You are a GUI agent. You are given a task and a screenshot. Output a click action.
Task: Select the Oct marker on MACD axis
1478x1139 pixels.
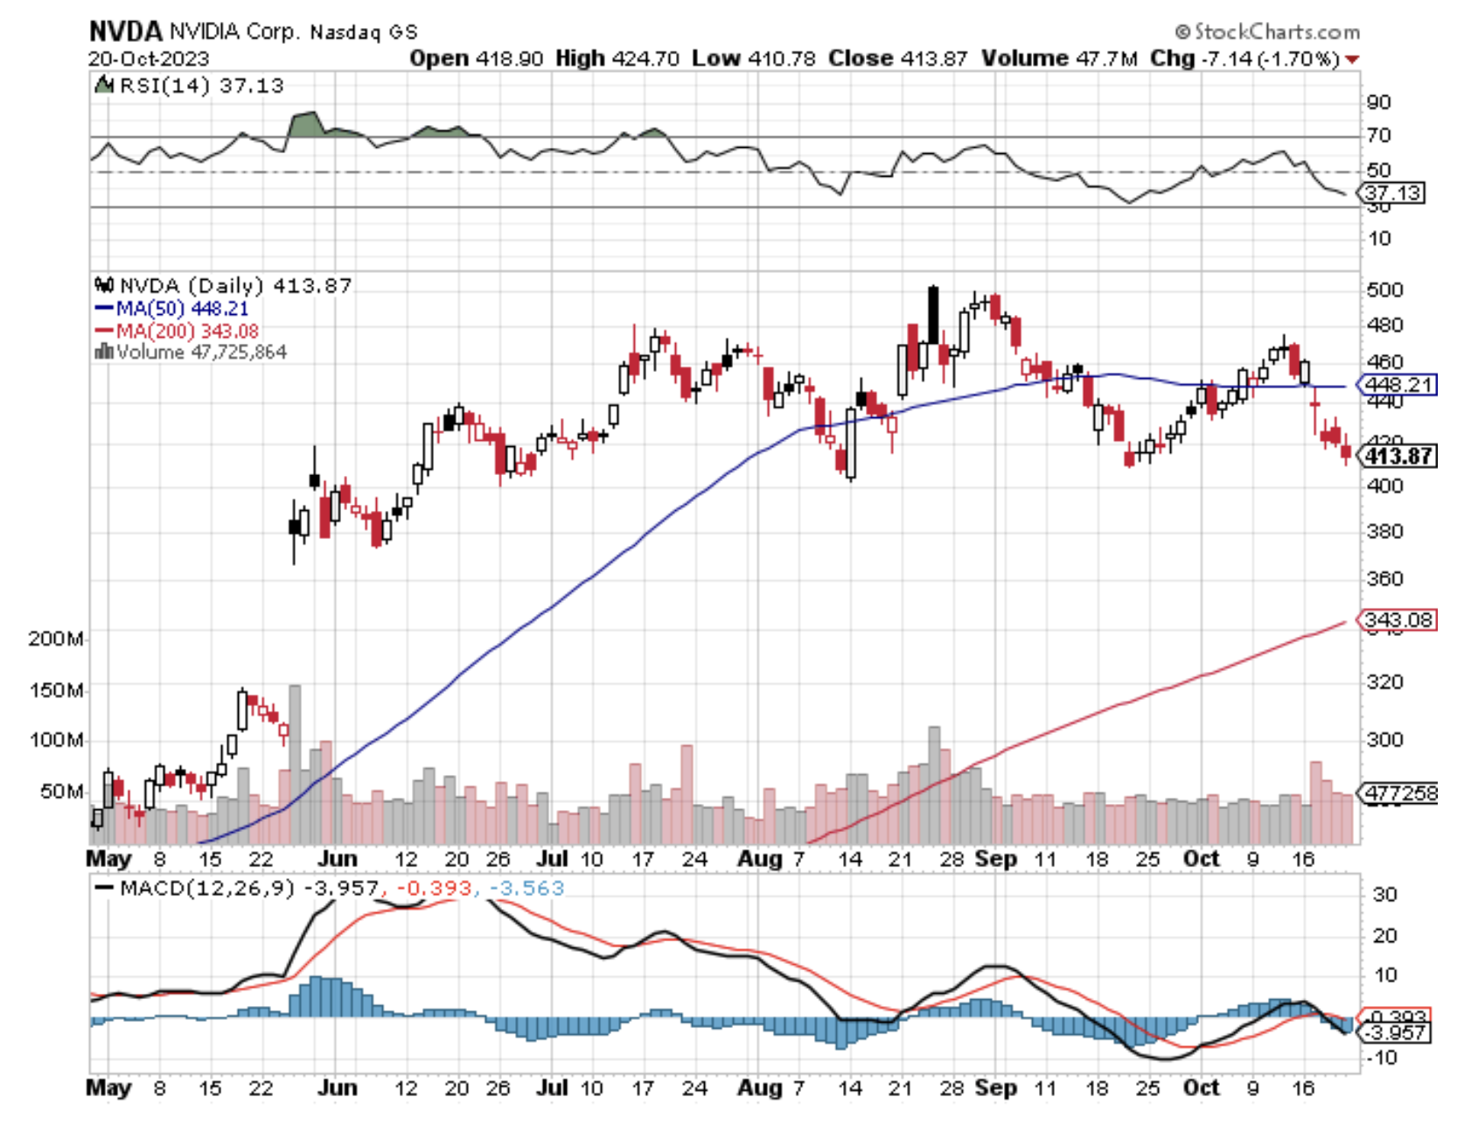pyautogui.click(x=1200, y=1087)
